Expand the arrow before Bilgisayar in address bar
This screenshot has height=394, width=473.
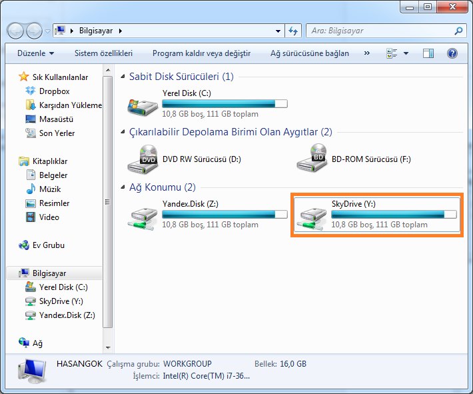72,31
